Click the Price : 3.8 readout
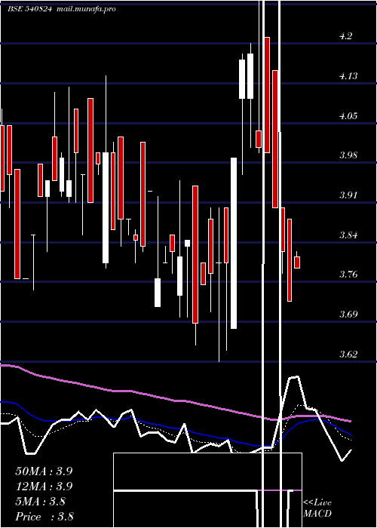Screen dimensions: 377x528 (44, 516)
